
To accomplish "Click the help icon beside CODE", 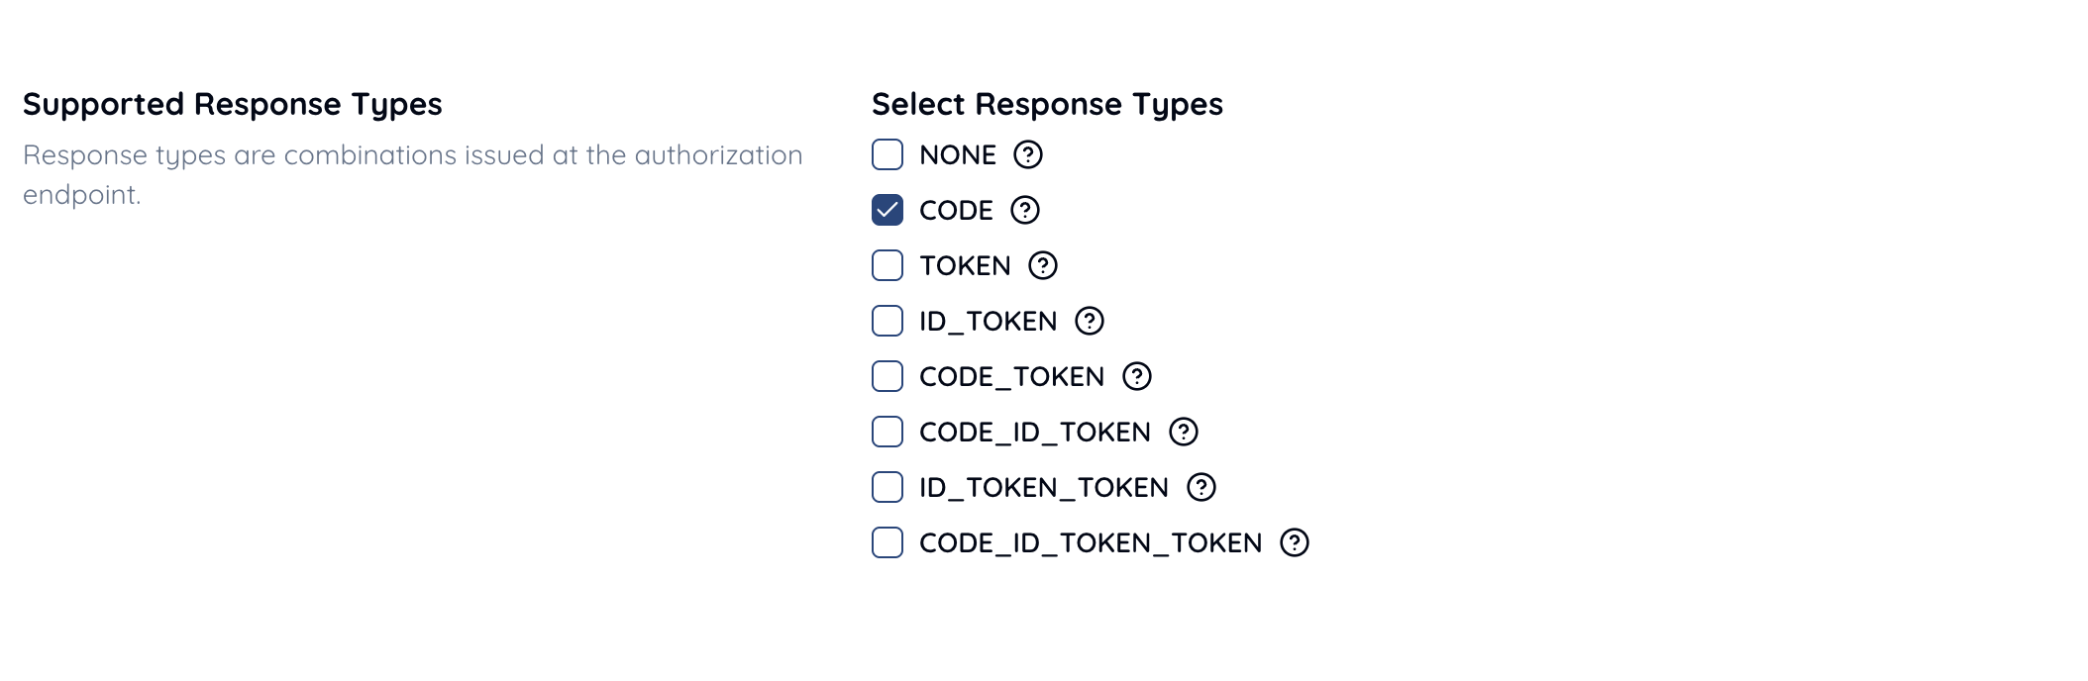I will pyautogui.click(x=1025, y=210).
